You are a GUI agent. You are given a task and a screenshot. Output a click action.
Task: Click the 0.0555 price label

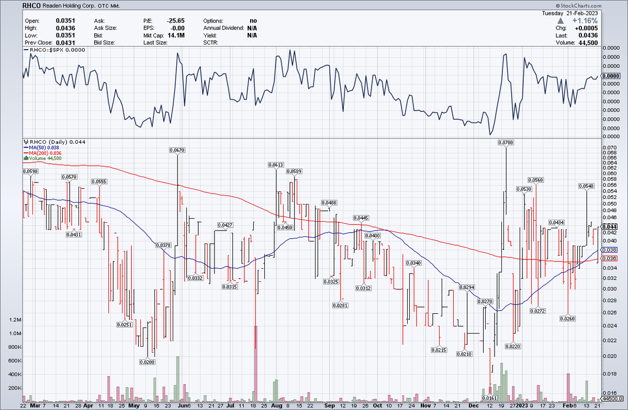coord(99,181)
